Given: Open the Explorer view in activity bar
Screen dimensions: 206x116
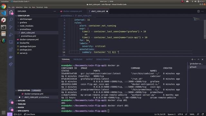Looking at the screenshot, I should [x=11, y=13].
